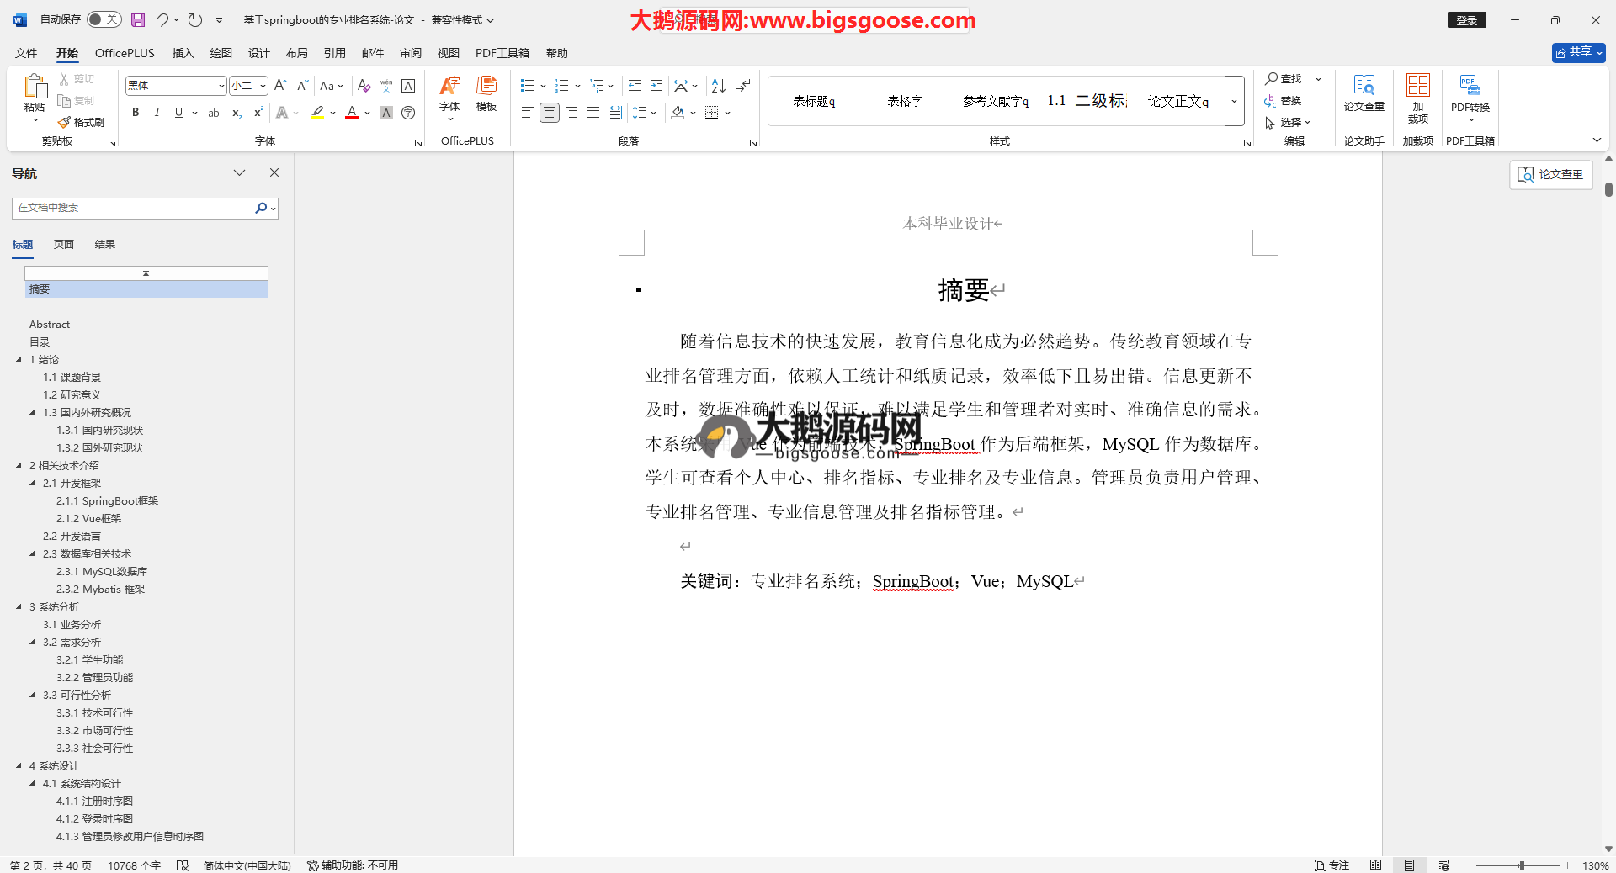This screenshot has width=1616, height=873.
Task: Center-align the paragraph text
Action: (x=549, y=113)
